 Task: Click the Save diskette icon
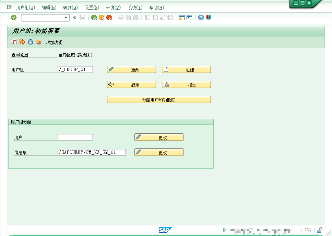click(82, 17)
